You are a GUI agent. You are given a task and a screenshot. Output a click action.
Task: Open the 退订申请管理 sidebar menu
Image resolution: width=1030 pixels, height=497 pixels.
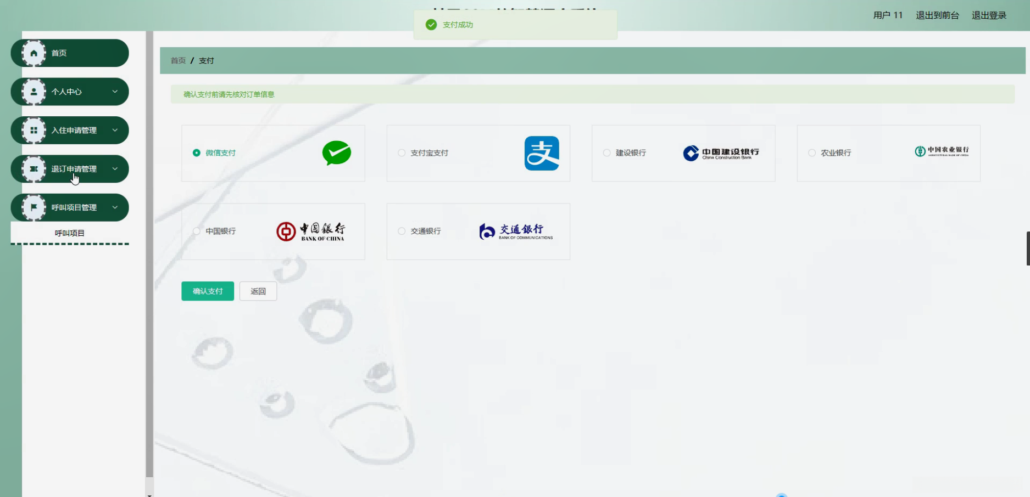coord(70,169)
